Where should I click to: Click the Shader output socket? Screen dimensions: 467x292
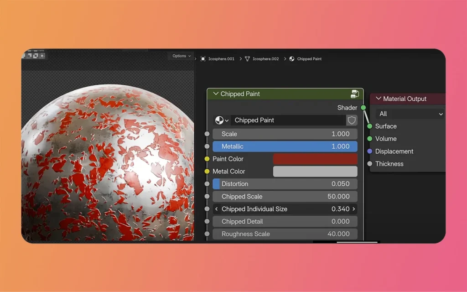tap(363, 108)
